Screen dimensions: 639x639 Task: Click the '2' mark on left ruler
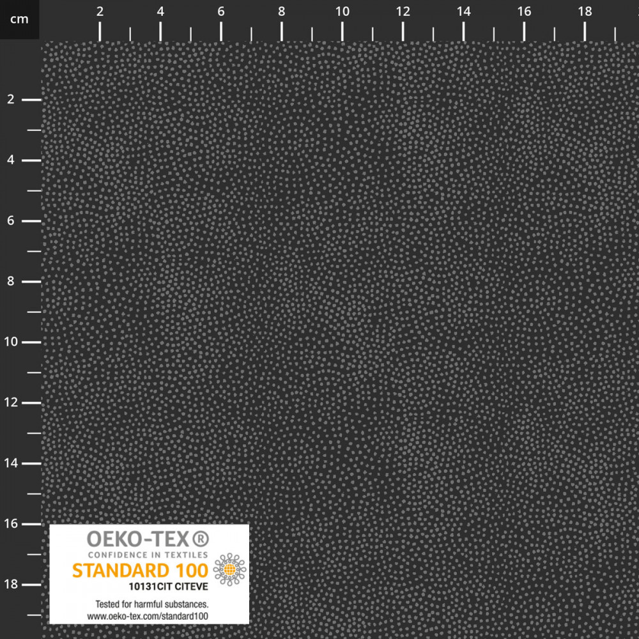coord(11,99)
